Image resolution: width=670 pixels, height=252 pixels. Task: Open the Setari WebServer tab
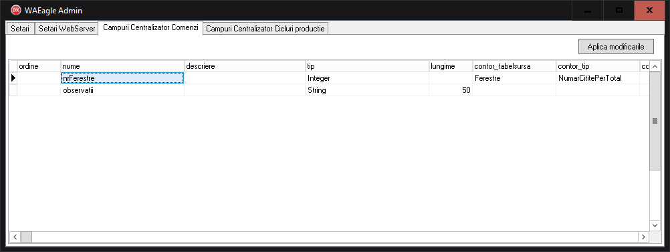click(66, 29)
